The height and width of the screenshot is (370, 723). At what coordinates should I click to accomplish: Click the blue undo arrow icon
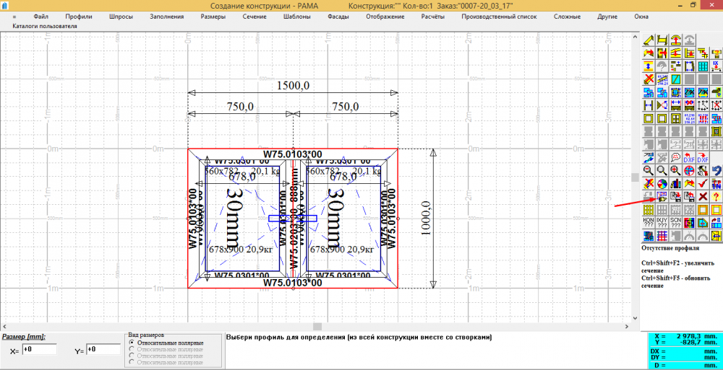(717, 169)
